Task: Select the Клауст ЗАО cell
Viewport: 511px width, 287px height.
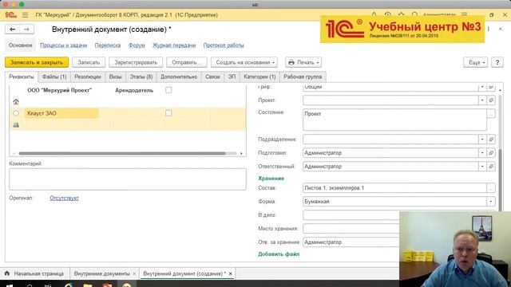Action: pyautogui.click(x=61, y=113)
